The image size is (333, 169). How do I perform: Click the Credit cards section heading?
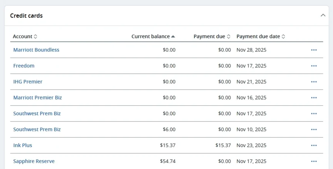26,16
